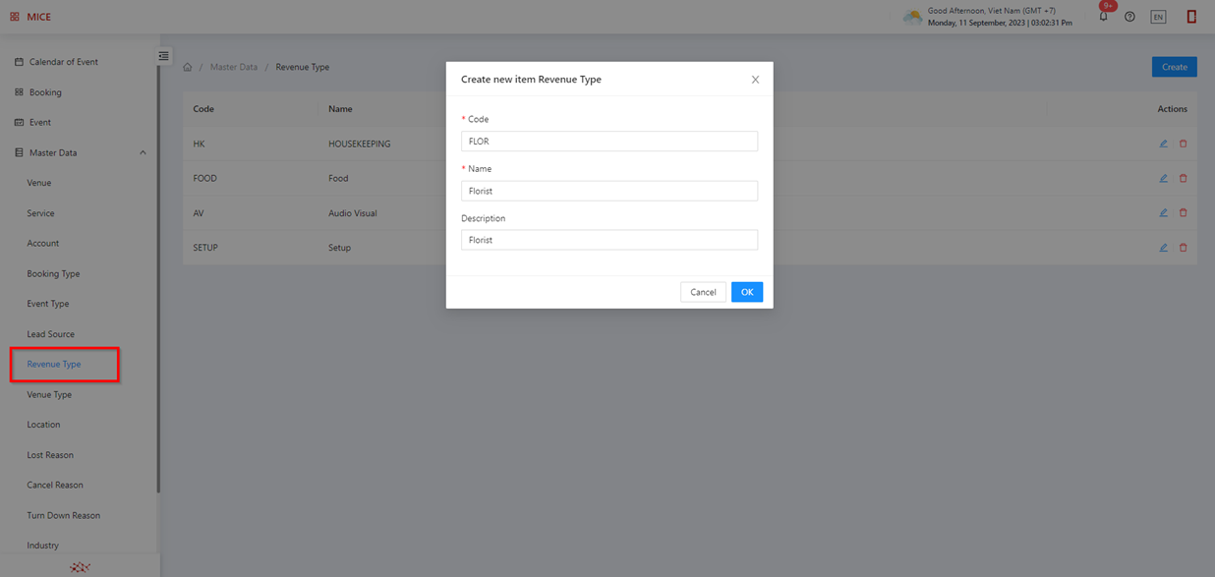Click the Code input field
The image size is (1215, 577).
click(x=609, y=142)
